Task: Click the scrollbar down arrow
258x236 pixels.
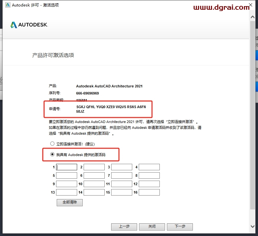Action: coord(252,226)
